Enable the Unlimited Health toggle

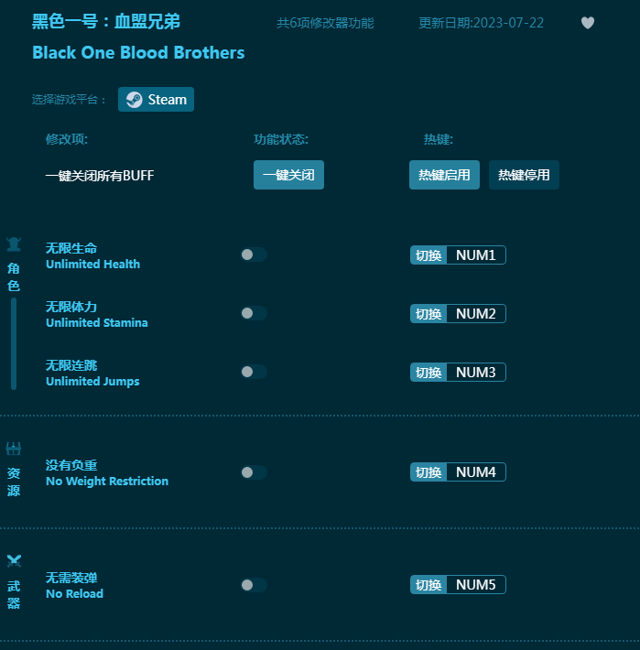(254, 255)
